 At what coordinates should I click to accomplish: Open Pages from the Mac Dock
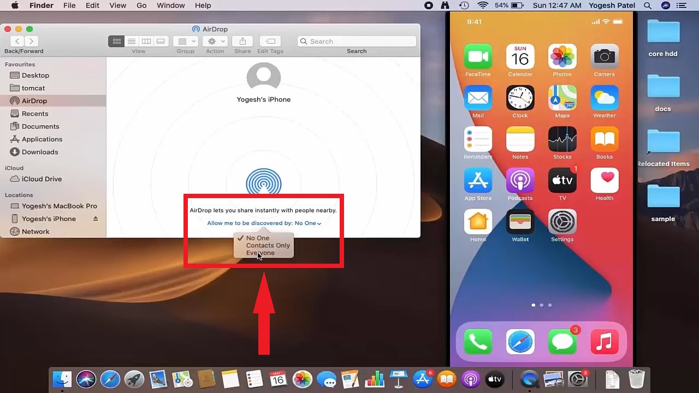[x=350, y=379]
